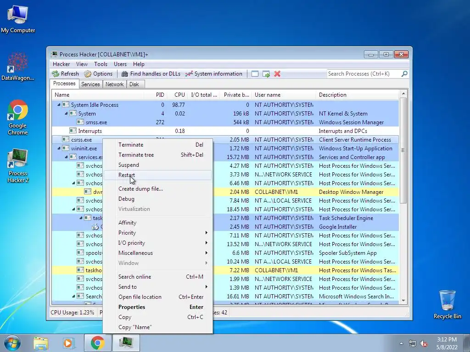This screenshot has width=470, height=352.
Task: Expand the Miscellaneous submenu
Action: coord(158,253)
